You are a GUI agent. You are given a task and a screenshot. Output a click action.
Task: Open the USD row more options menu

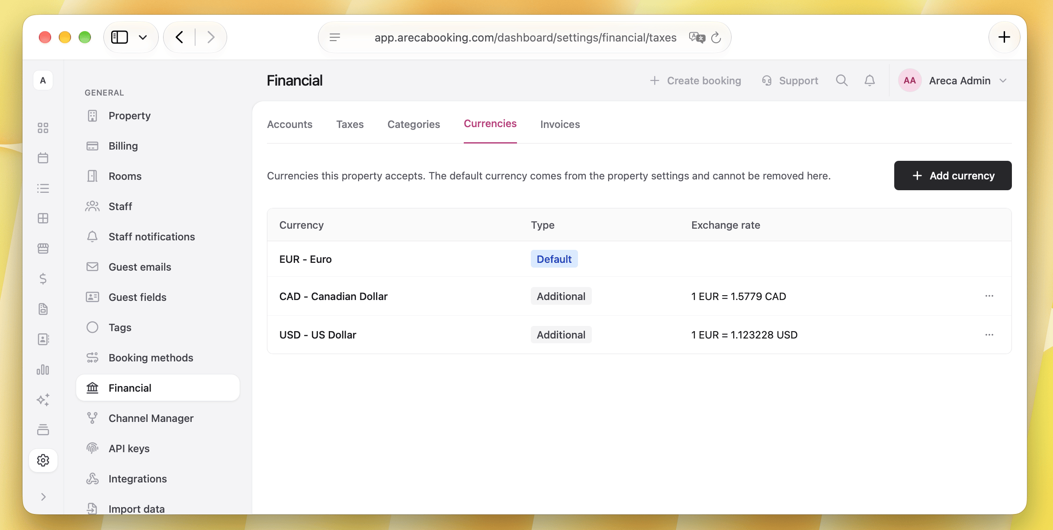989,335
